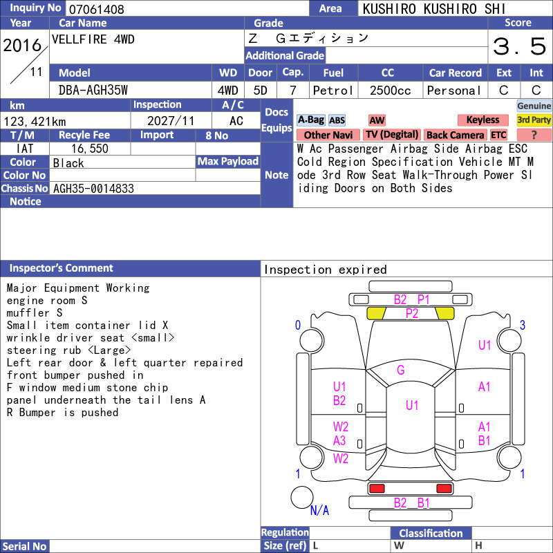
Task: Click the right red tail light on the diagram
Action: (444, 489)
